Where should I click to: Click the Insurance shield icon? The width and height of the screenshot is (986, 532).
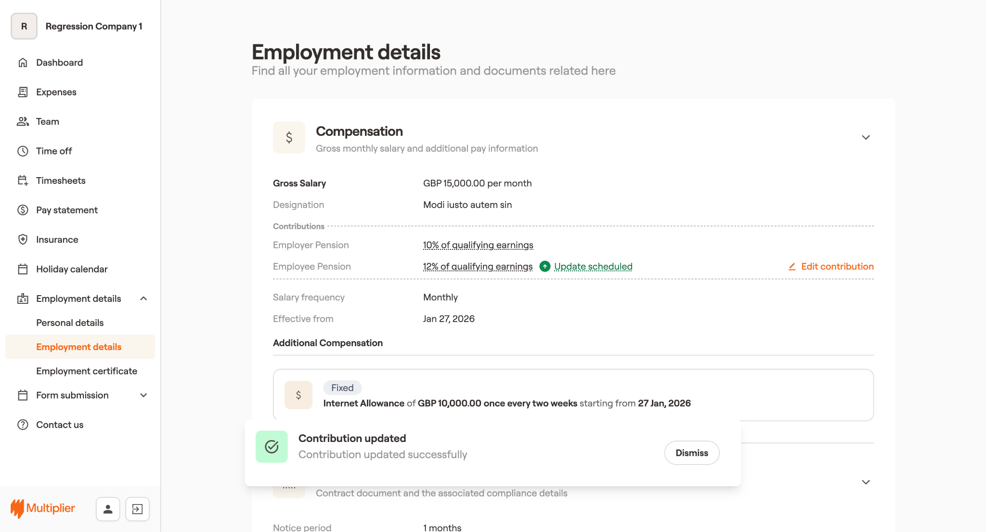pyautogui.click(x=23, y=239)
